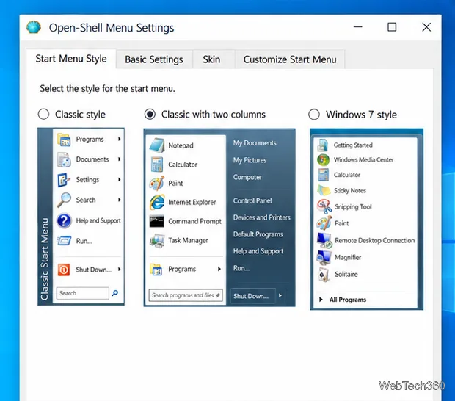
Task: Click the Search box in Classic style preview
Action: click(x=83, y=293)
